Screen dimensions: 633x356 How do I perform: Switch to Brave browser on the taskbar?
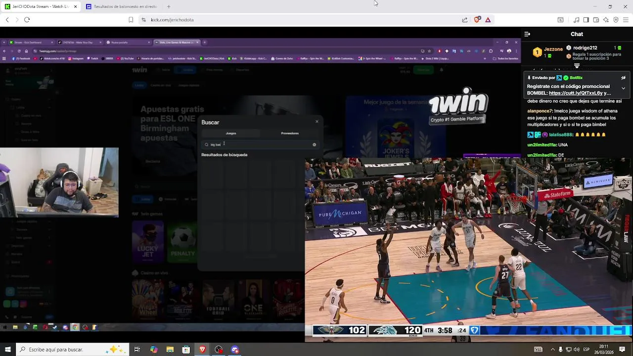tap(202, 350)
